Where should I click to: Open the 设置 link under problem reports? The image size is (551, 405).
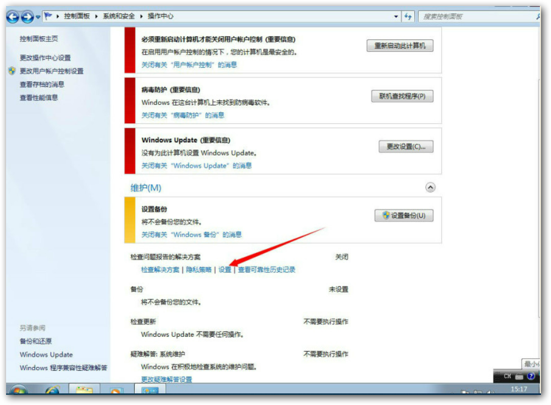(225, 270)
